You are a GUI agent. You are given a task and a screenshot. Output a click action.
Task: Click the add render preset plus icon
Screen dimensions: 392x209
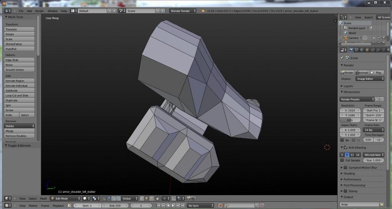click(377, 99)
